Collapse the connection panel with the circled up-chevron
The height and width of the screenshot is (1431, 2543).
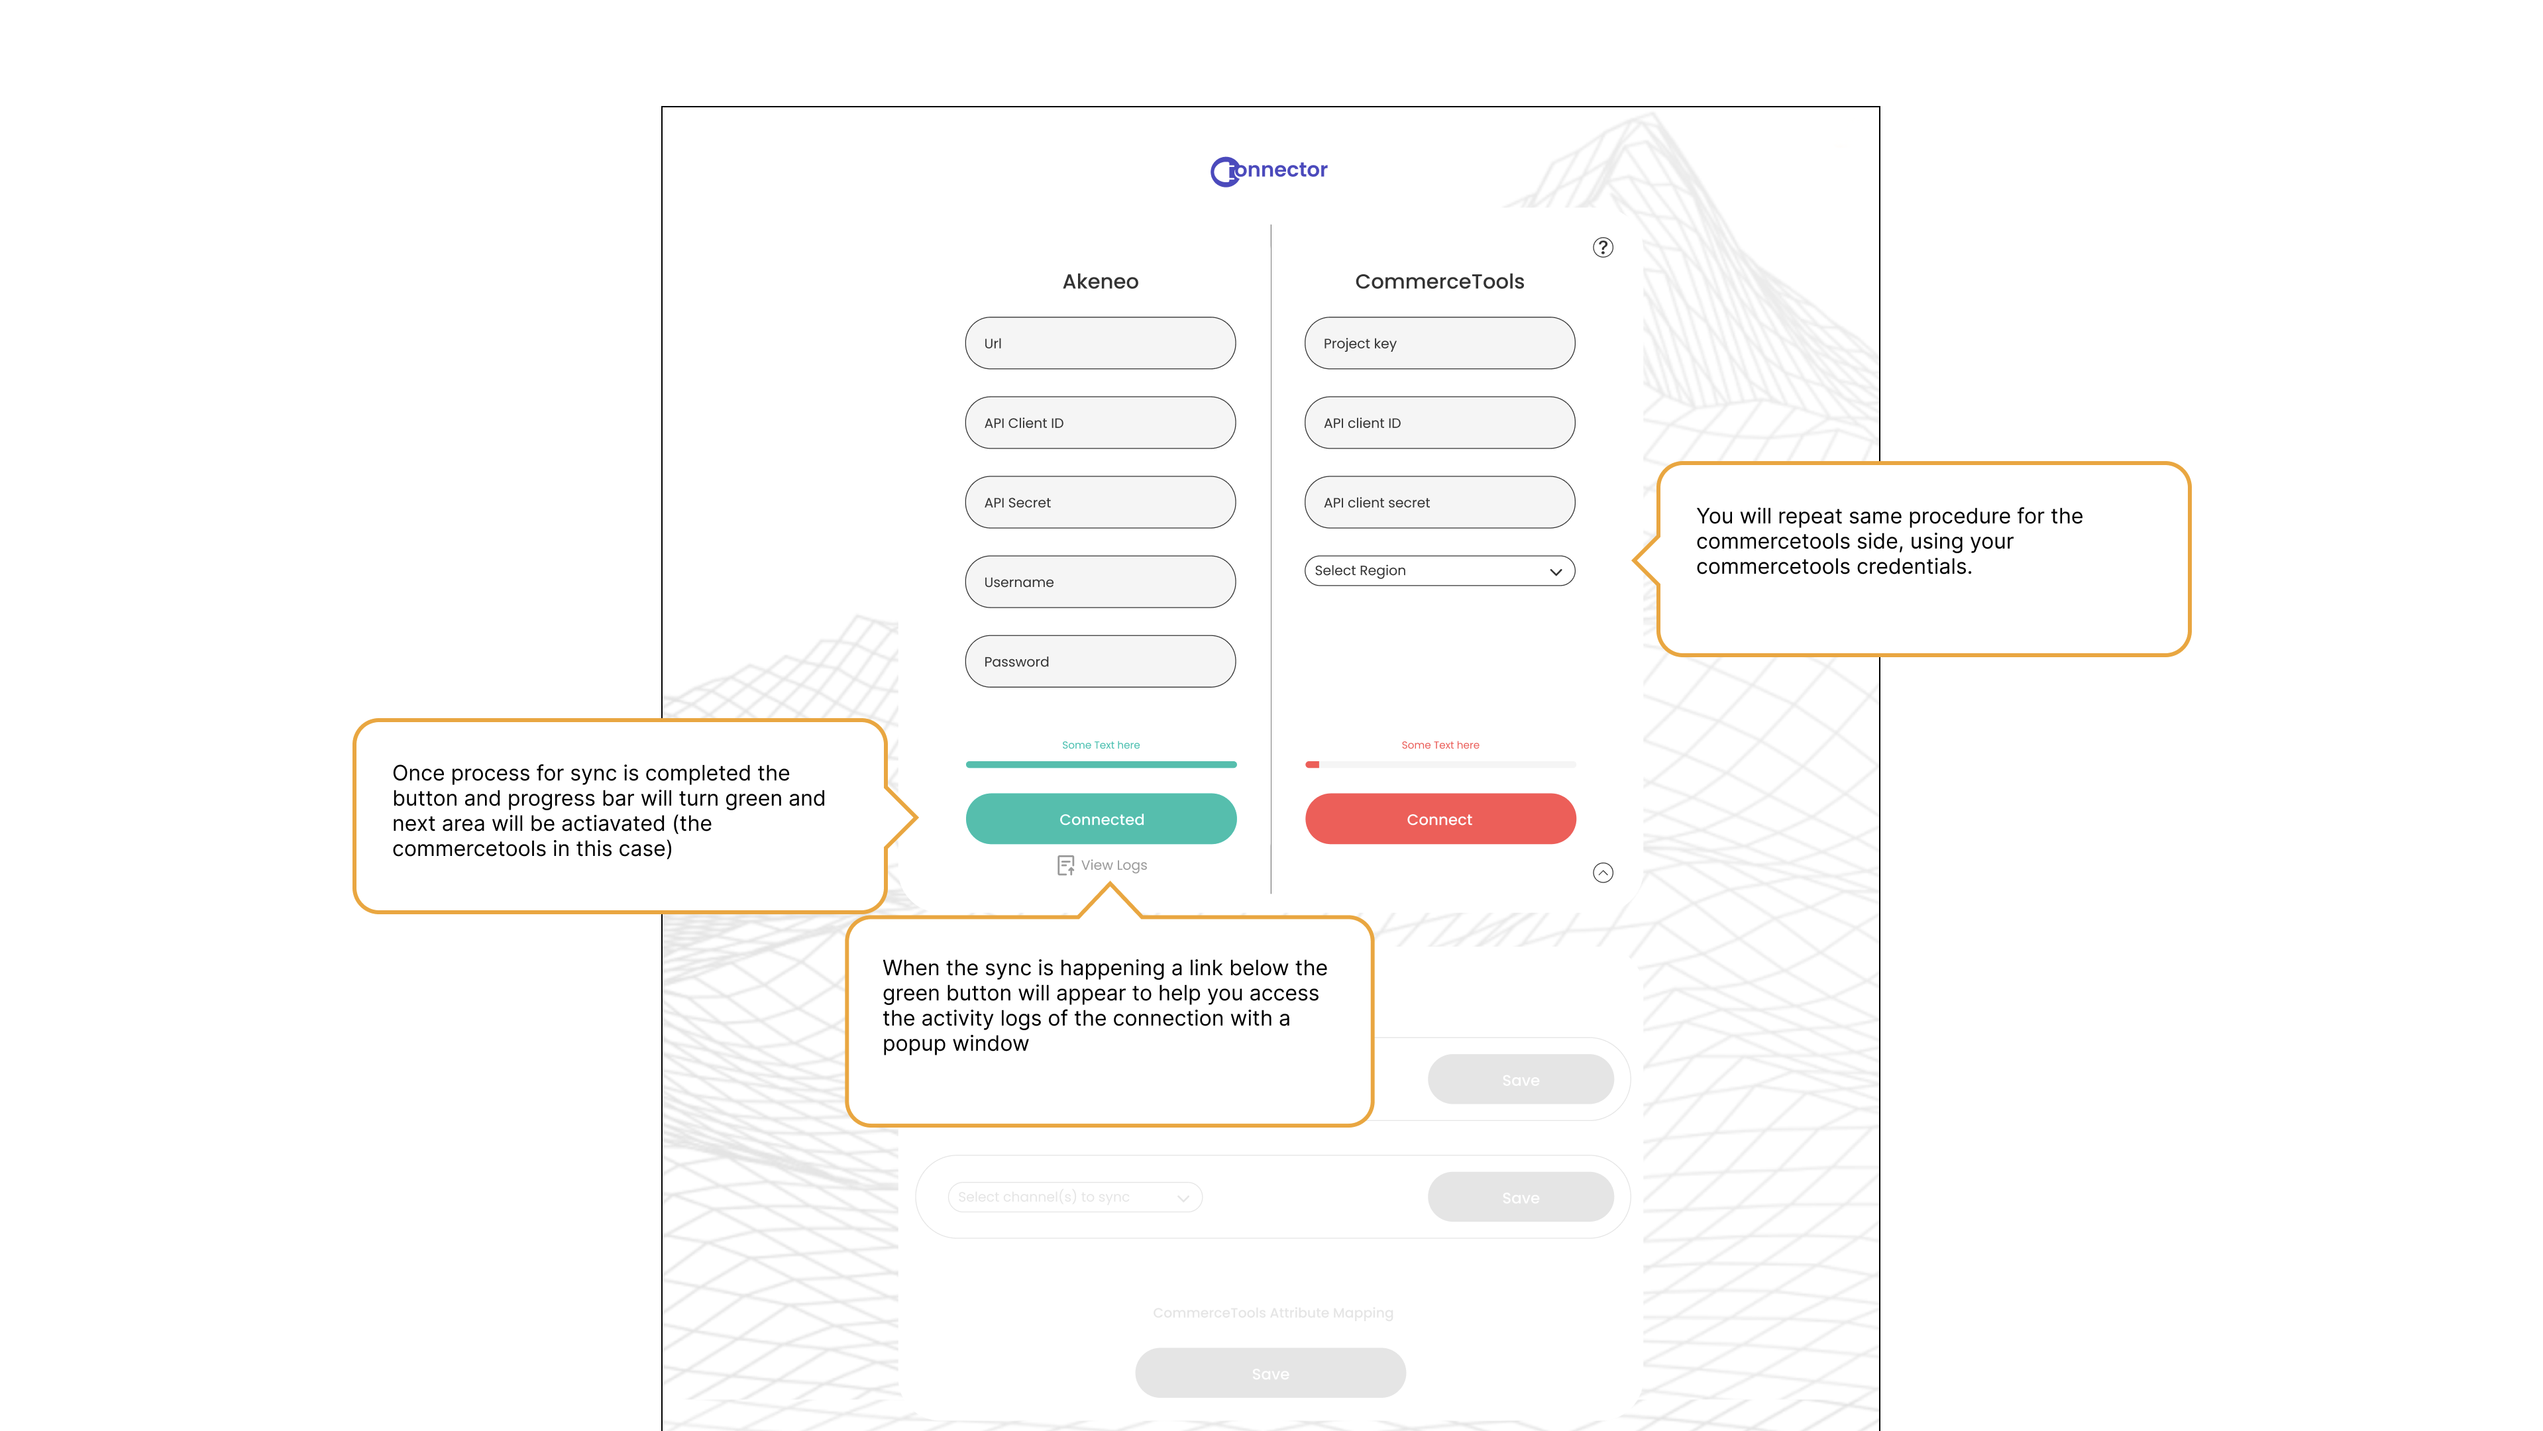tap(1602, 873)
